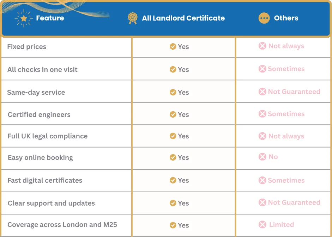Click the checkmark in Coverage across London row
Viewport: 332px width, 237px height.
[x=173, y=225]
